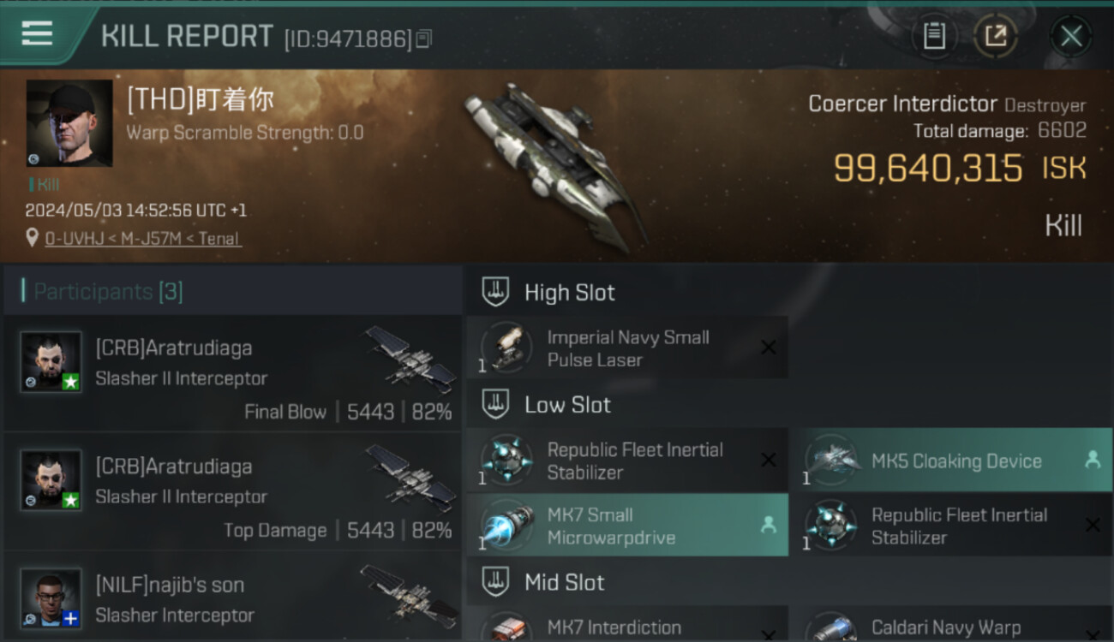Select the Imperial Navy Small Pulse Laser
The height and width of the screenshot is (642, 1114).
point(627,348)
